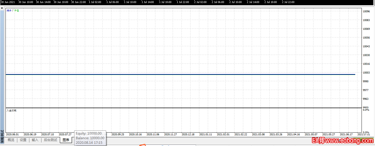Click the 2021.06.17 date label

[346, 135]
